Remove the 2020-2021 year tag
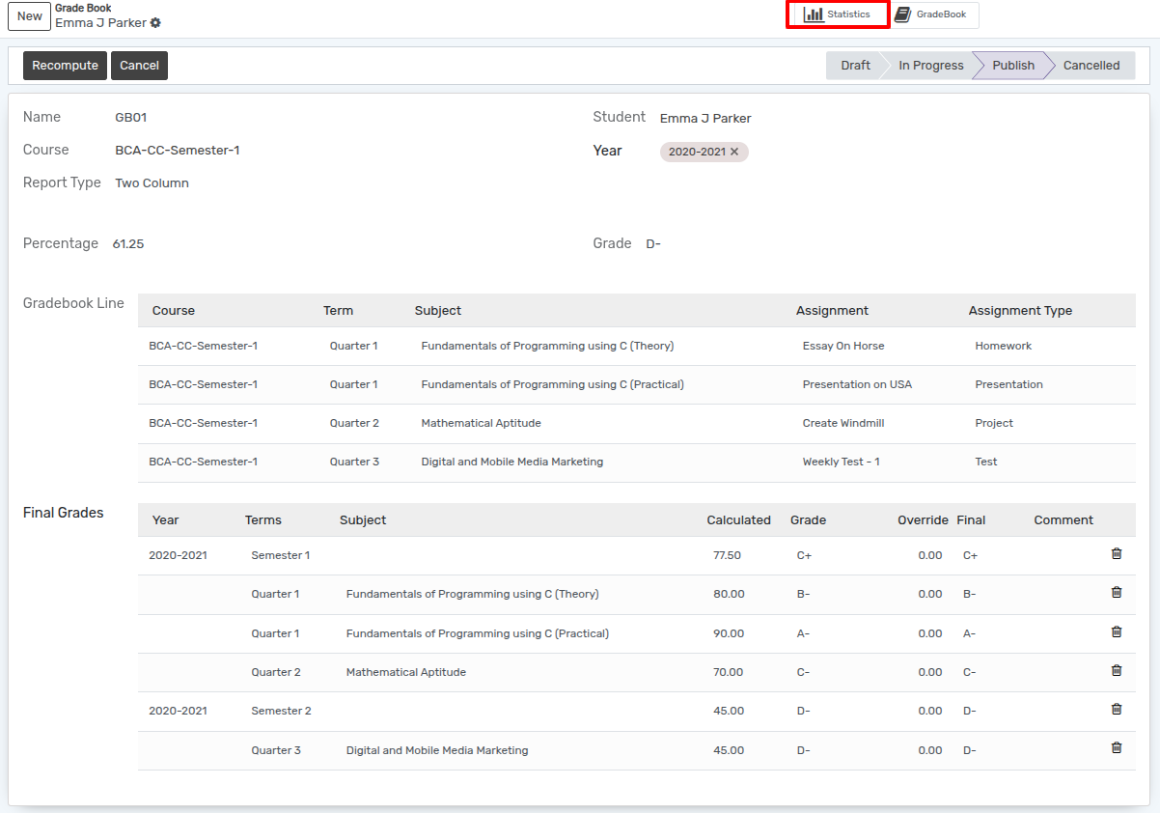 click(x=734, y=152)
